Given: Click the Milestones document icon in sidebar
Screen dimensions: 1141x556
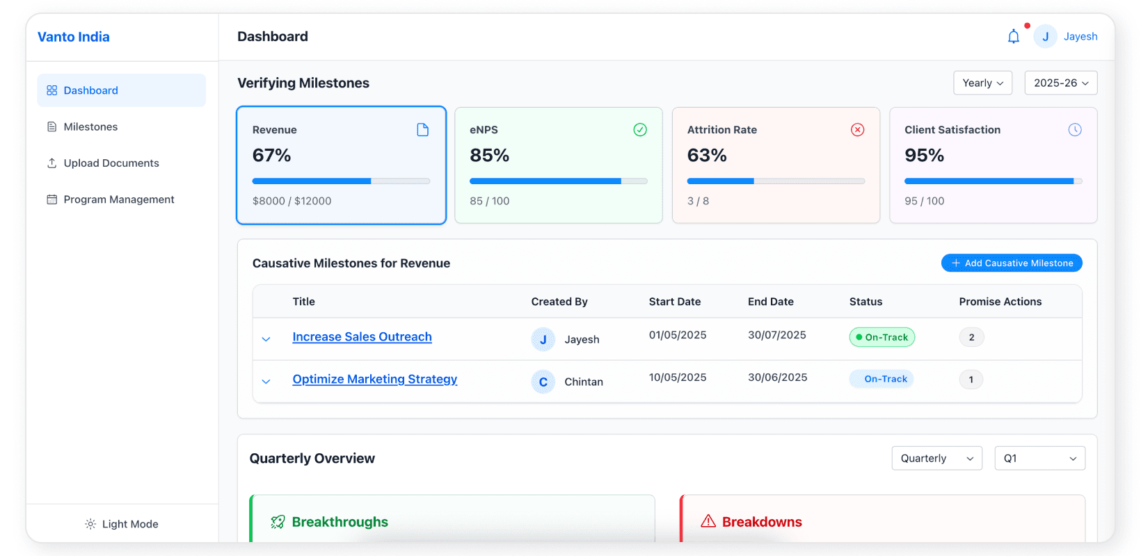Looking at the screenshot, I should click(51, 126).
